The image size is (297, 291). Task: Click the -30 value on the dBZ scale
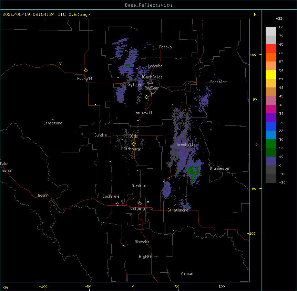tap(282, 182)
